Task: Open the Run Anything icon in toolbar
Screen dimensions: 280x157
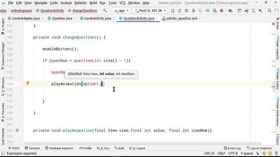Action: pos(239,11)
